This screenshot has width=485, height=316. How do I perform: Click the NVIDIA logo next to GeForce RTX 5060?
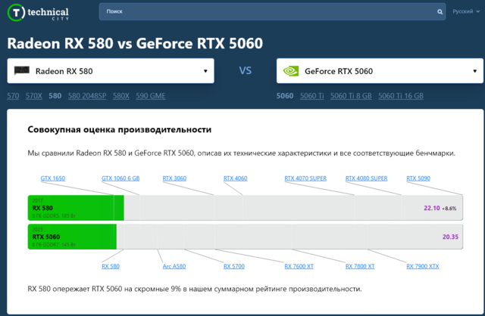pyautogui.click(x=290, y=72)
